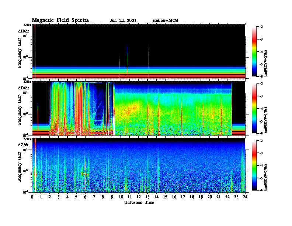This screenshot has height=226, width=292.
Task: Click hour tick label '7' on time axis
Action: (94, 197)
